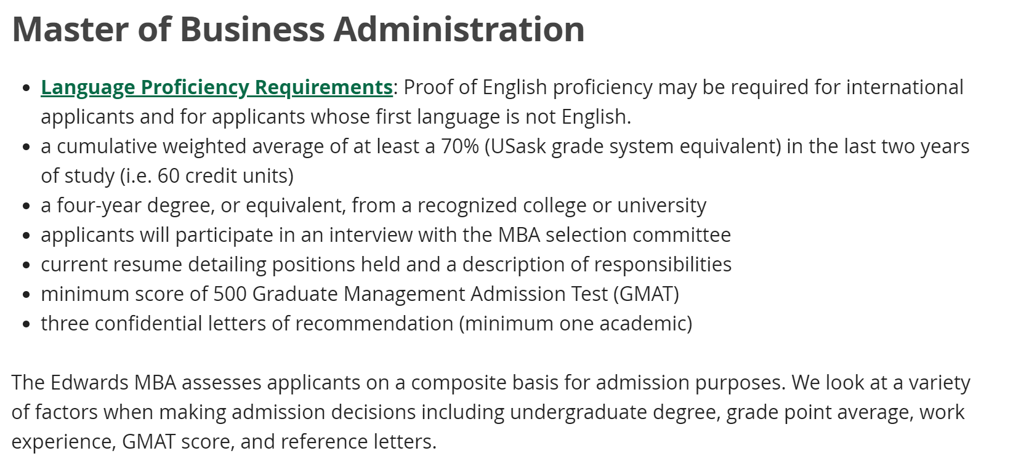The width and height of the screenshot is (1021, 464).
Task: Click the "70%" figure in the requirements
Action: point(459,146)
